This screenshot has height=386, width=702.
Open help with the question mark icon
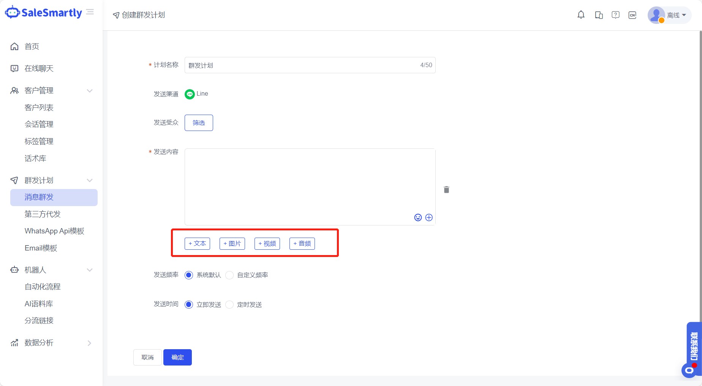[615, 15]
